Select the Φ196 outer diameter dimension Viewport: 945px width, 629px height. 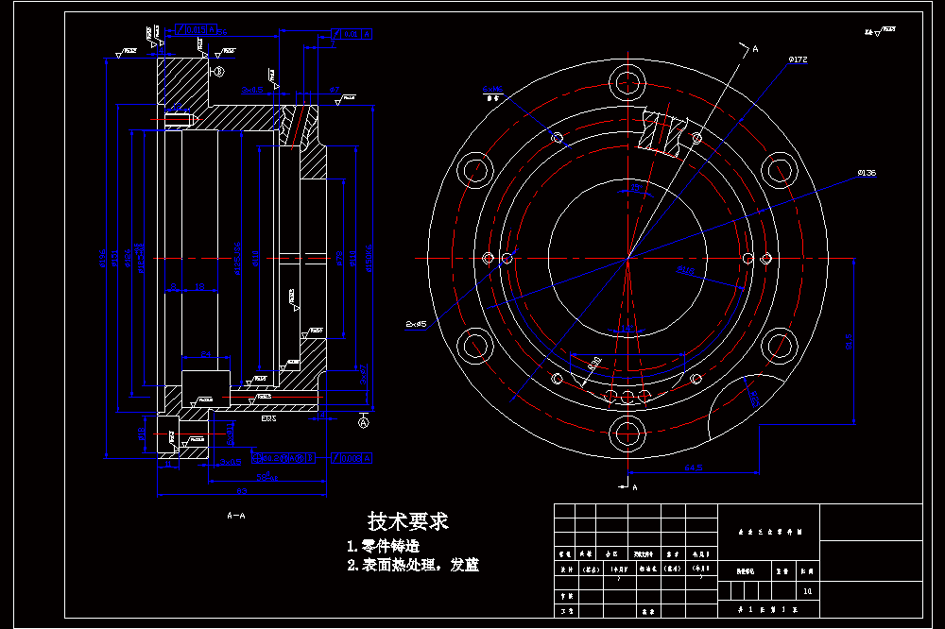(x=102, y=258)
